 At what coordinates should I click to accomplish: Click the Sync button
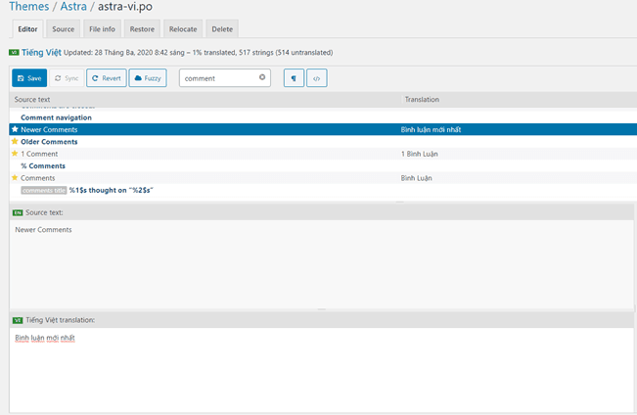coord(67,78)
